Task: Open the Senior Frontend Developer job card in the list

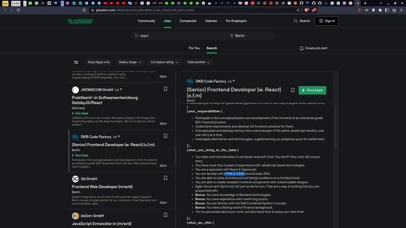Action: tap(113, 145)
